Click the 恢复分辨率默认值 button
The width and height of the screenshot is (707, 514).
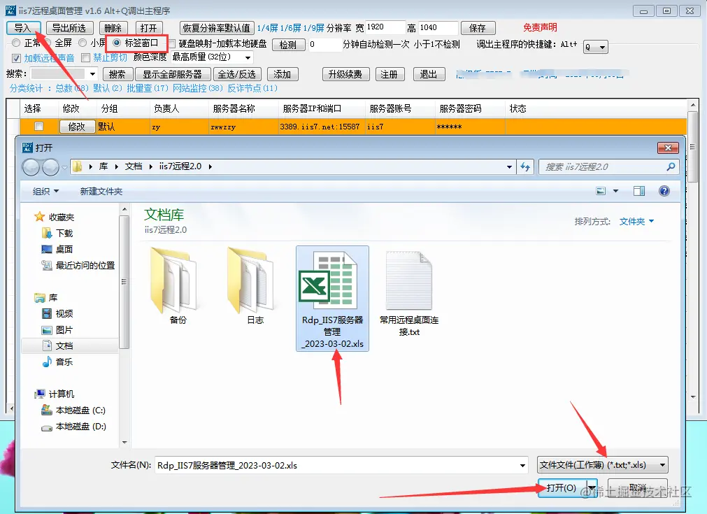216,28
